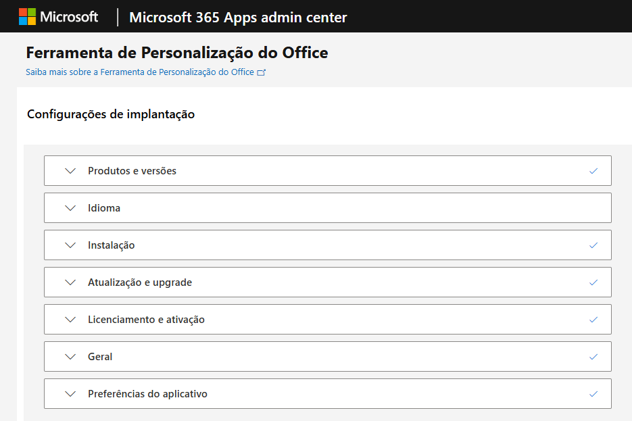
Task: Click checkmark icon in Preferências do aplicativo row
Action: 593,394
